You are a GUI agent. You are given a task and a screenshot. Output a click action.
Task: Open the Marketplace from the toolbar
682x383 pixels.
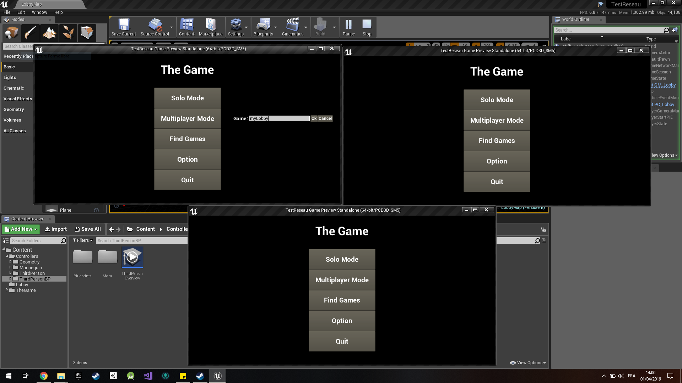point(211,27)
